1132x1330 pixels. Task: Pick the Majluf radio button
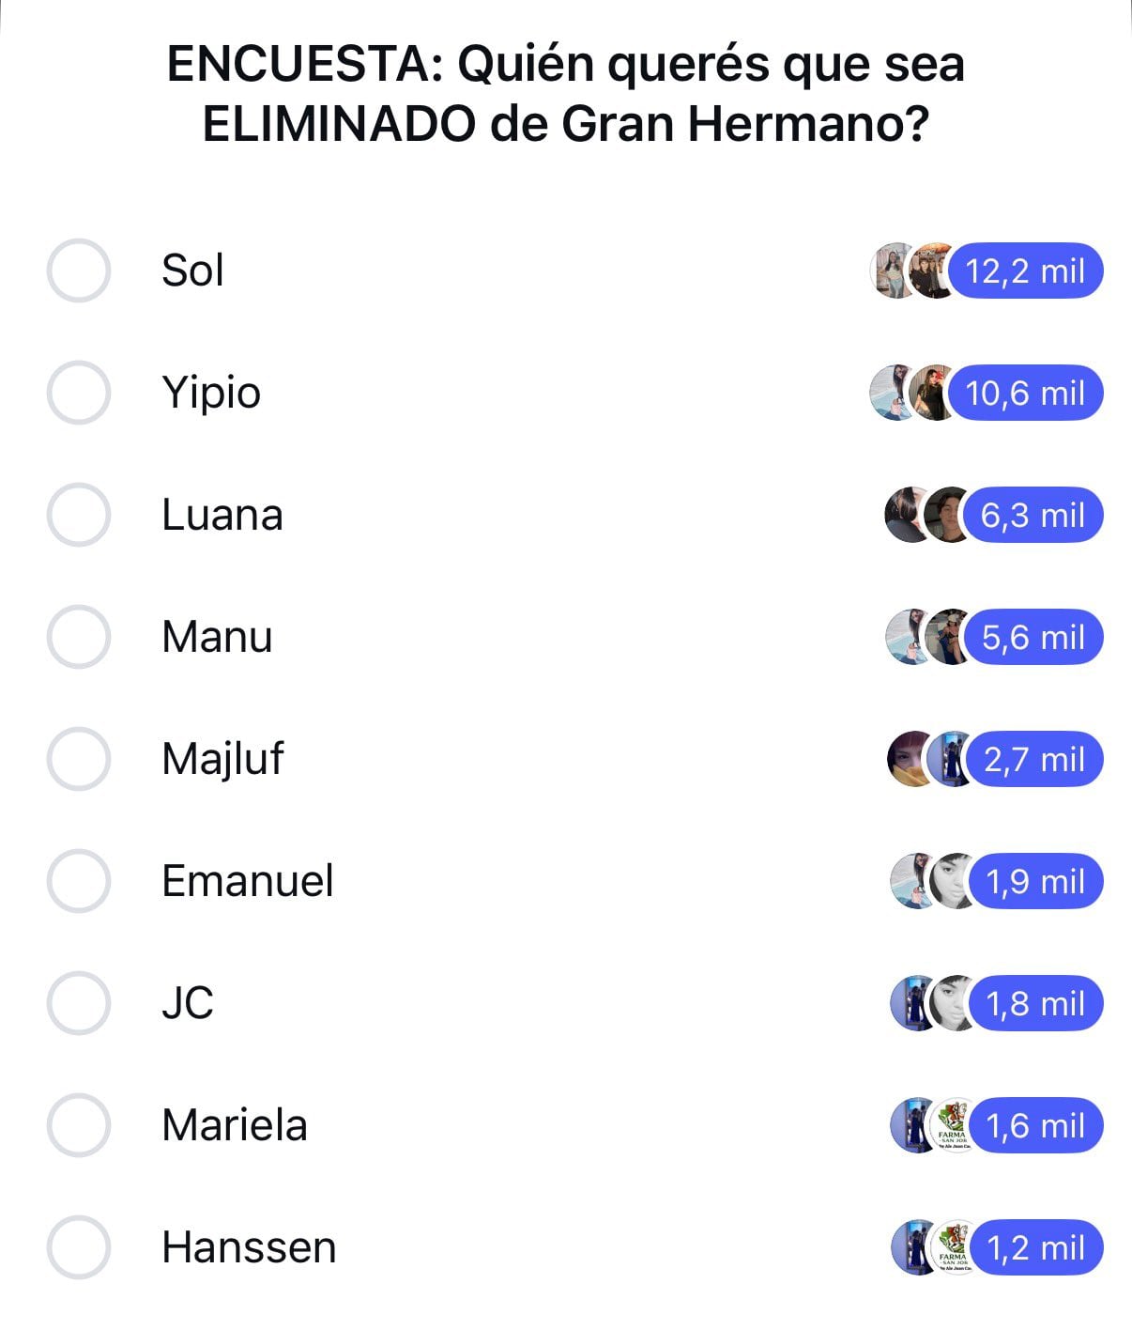79,759
